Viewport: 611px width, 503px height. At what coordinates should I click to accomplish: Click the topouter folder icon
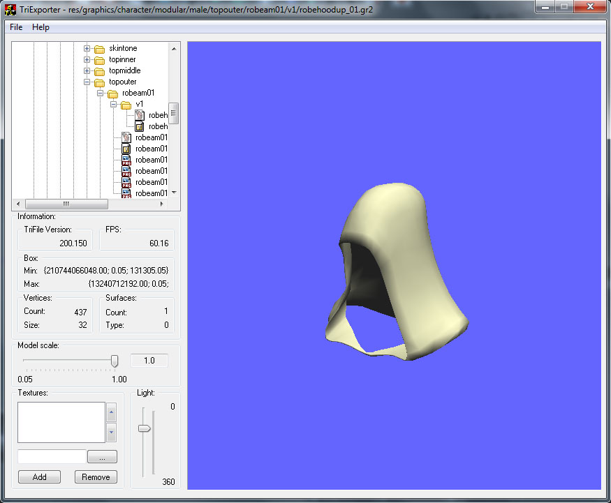click(x=99, y=82)
